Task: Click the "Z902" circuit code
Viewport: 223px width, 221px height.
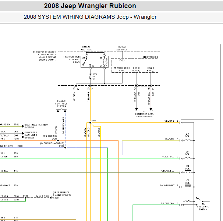Action: click(16, 200)
